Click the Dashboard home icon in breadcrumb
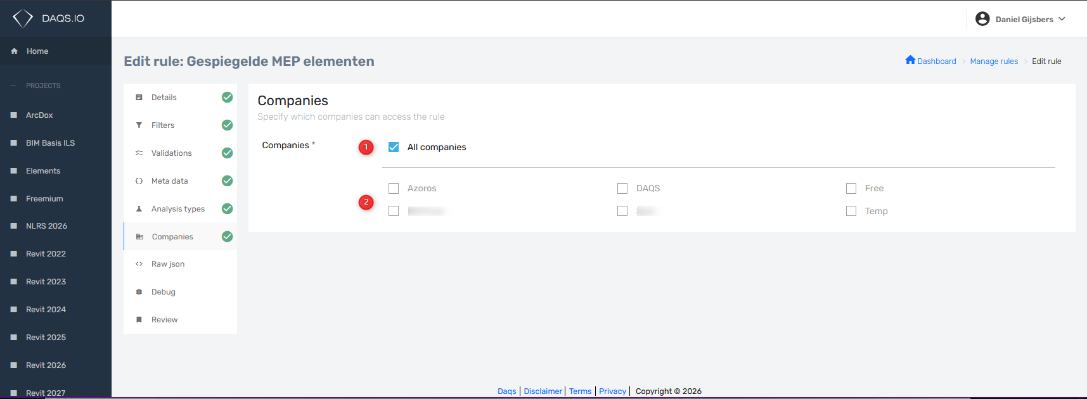The image size is (1087, 399). click(x=910, y=60)
